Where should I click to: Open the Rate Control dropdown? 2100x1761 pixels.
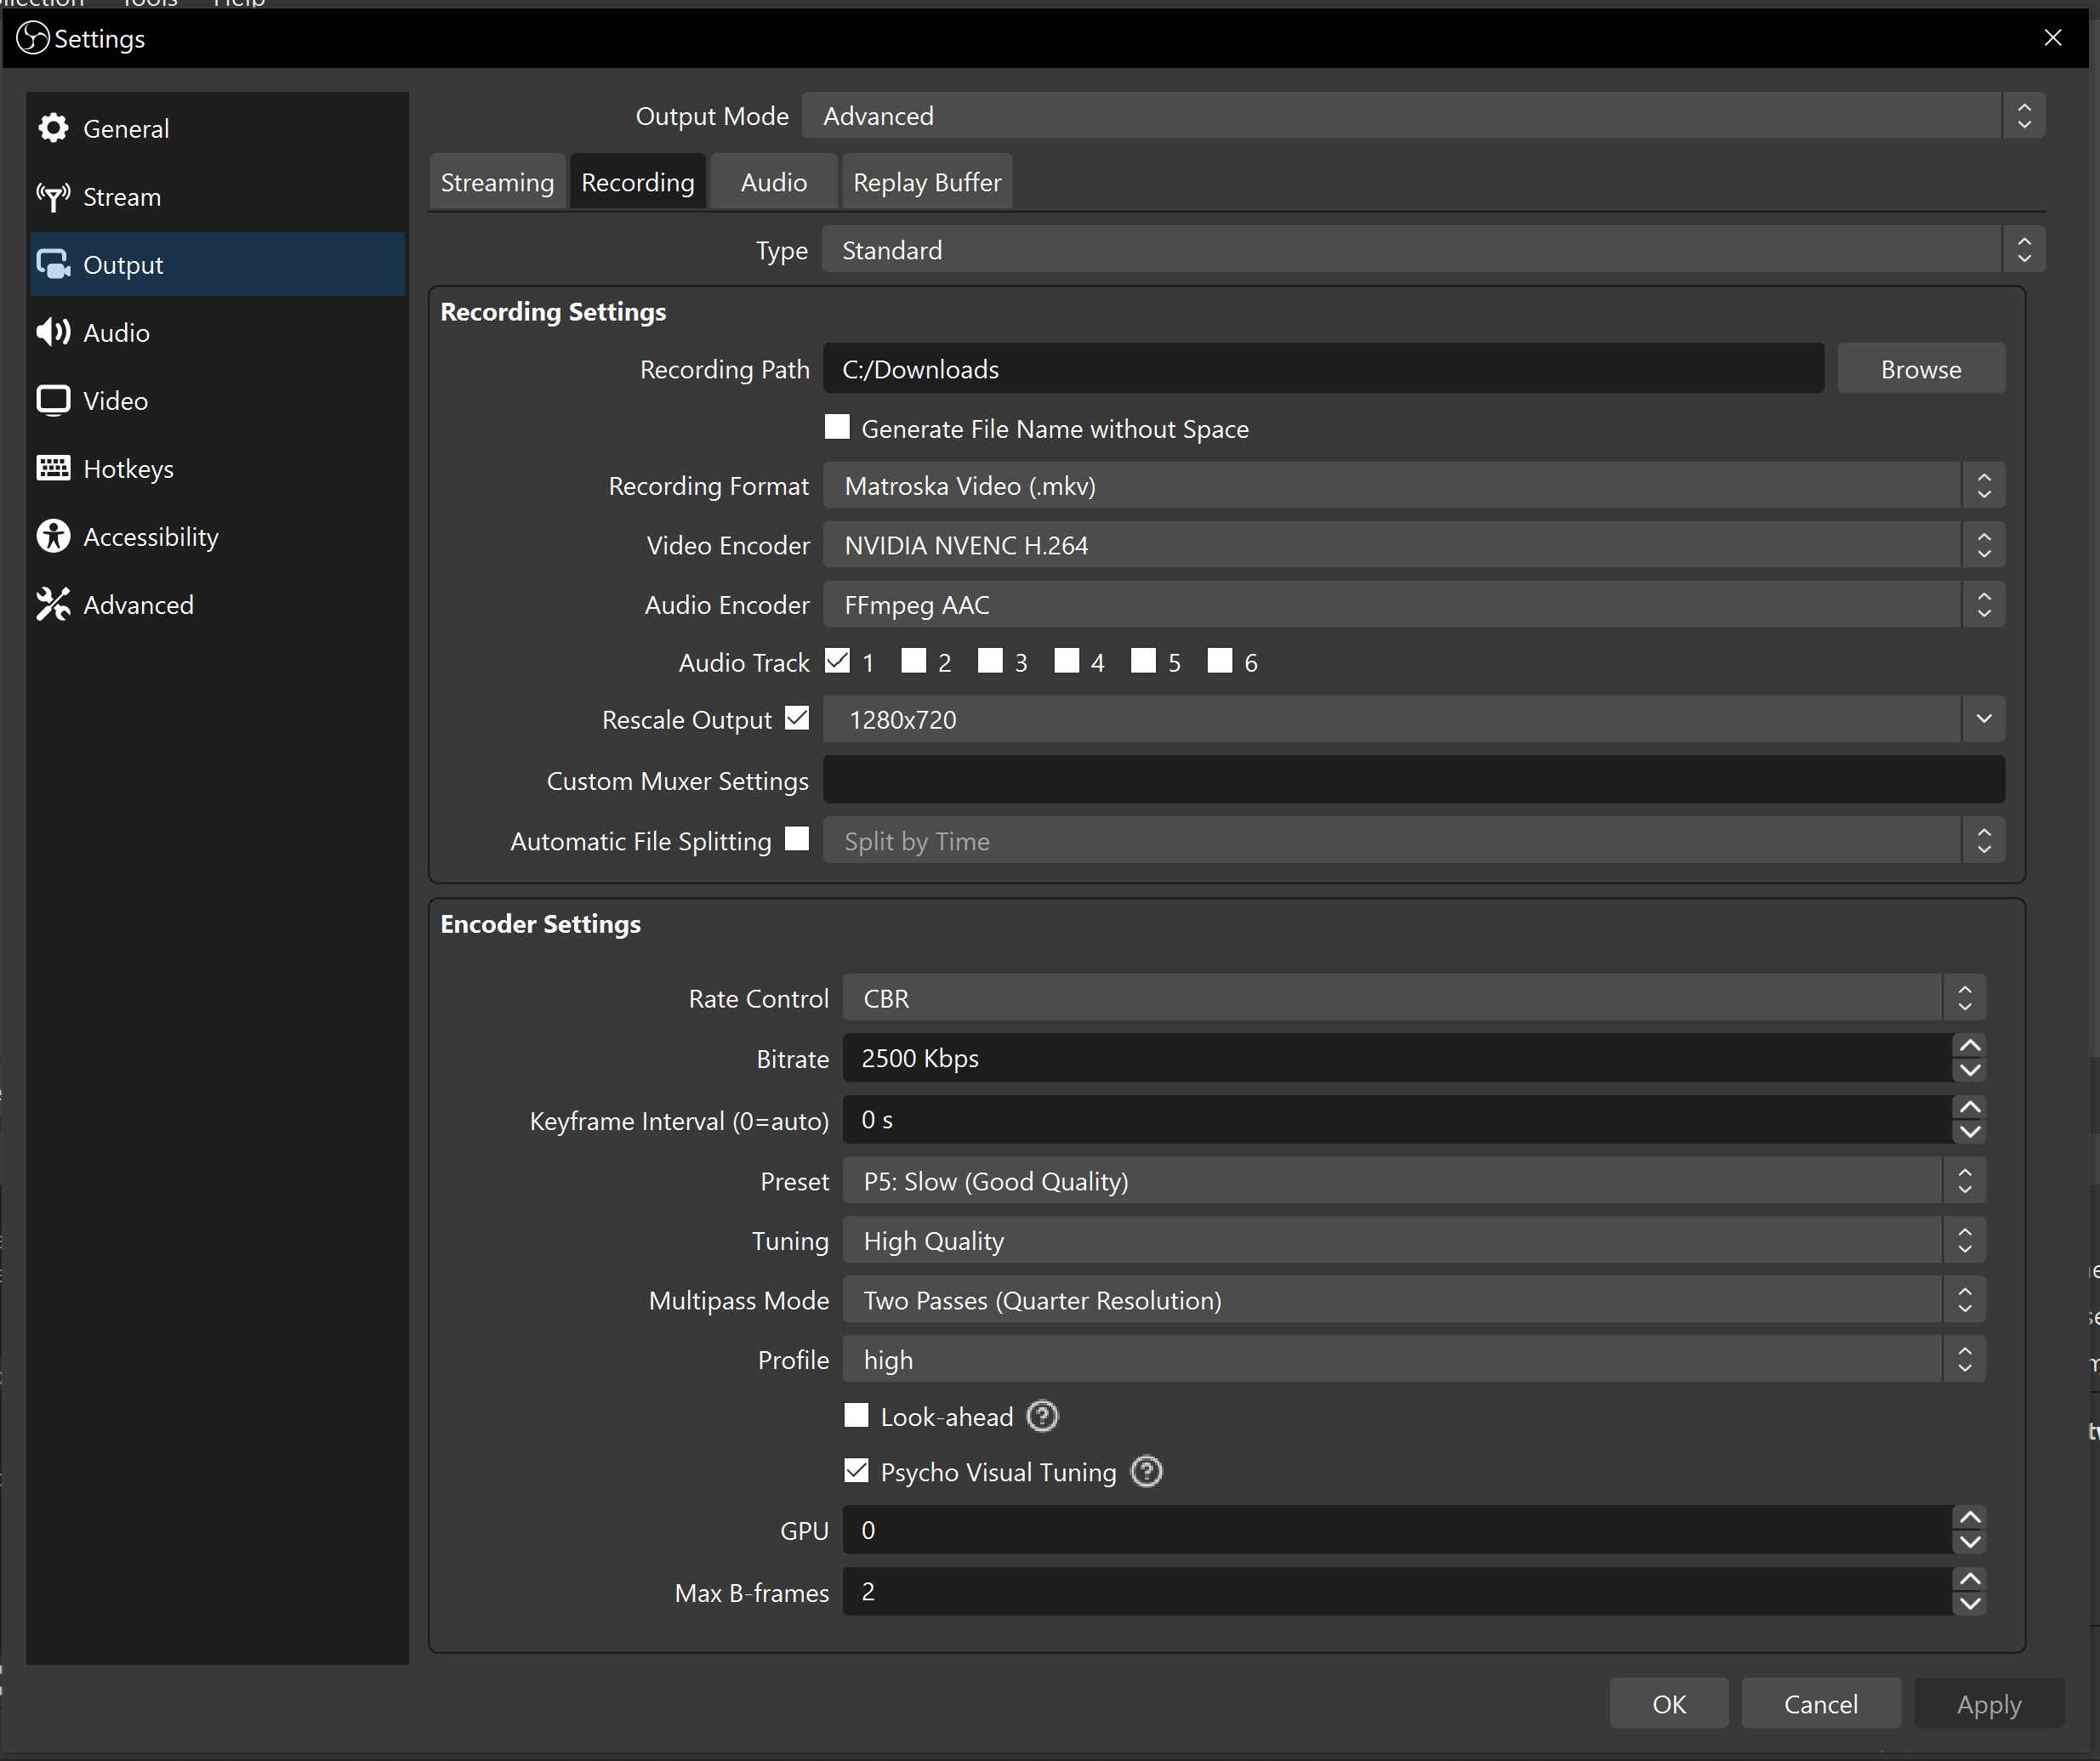pos(1414,999)
